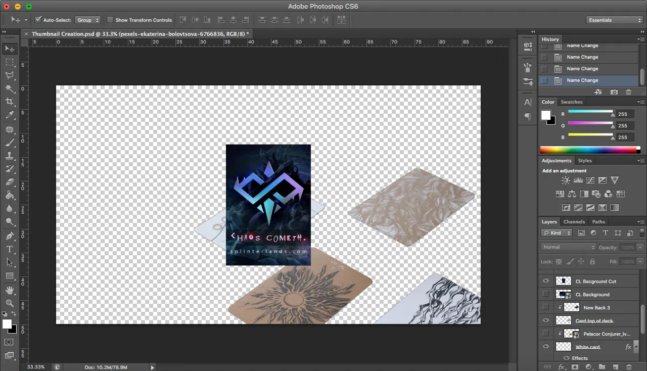The height and width of the screenshot is (371, 647).
Task: Click the color spectrum ramp
Action: pos(590,150)
